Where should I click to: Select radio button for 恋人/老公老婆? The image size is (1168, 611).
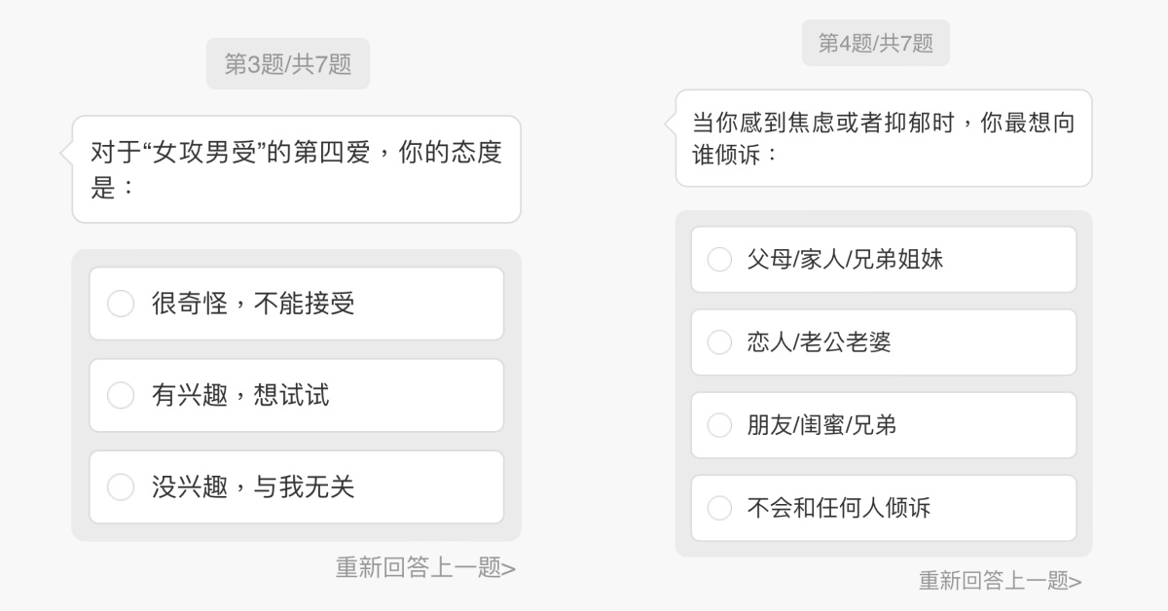pos(719,342)
